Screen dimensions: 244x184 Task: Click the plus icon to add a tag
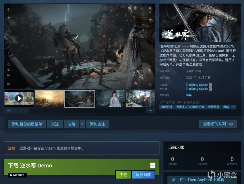tap(234, 107)
